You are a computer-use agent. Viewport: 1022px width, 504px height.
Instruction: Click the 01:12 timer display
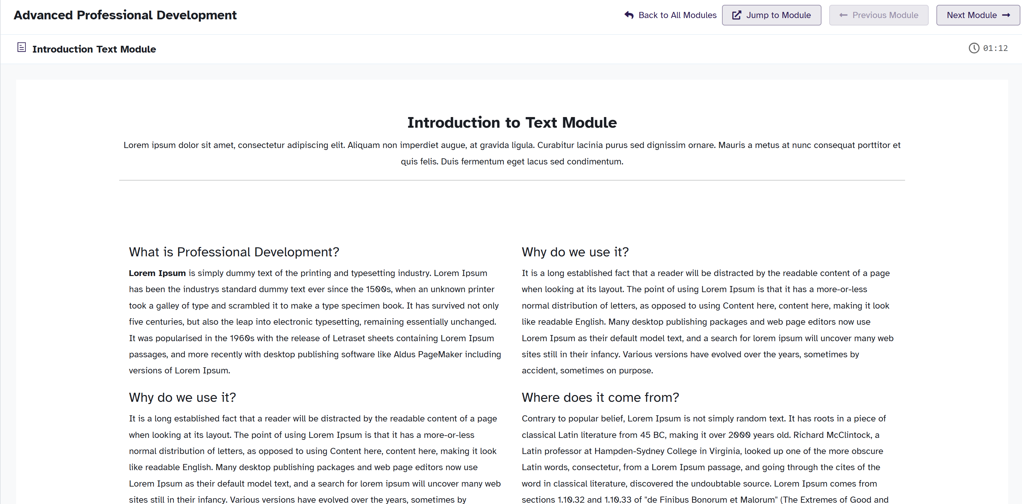[995, 48]
